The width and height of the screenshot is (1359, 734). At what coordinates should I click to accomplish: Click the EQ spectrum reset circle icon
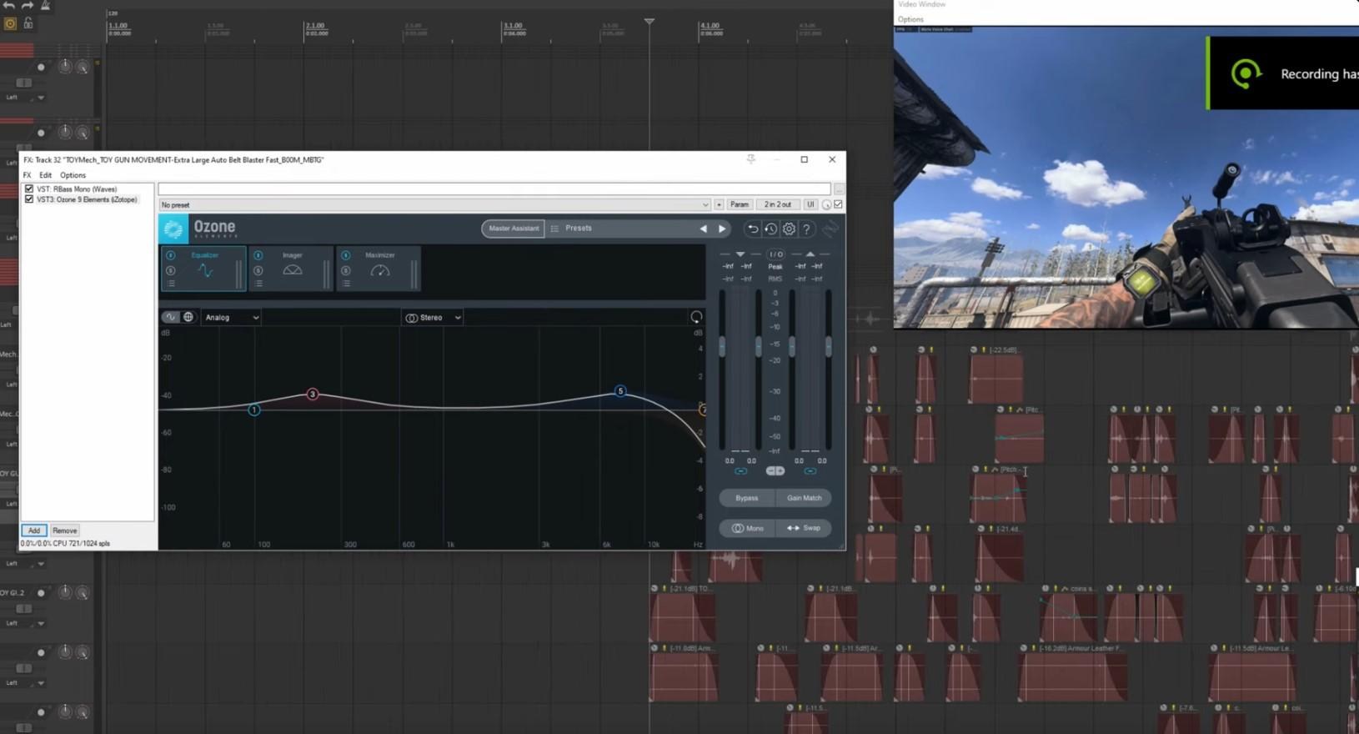[696, 317]
